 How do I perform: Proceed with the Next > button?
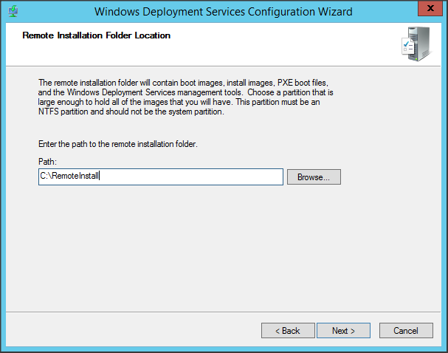(x=344, y=330)
